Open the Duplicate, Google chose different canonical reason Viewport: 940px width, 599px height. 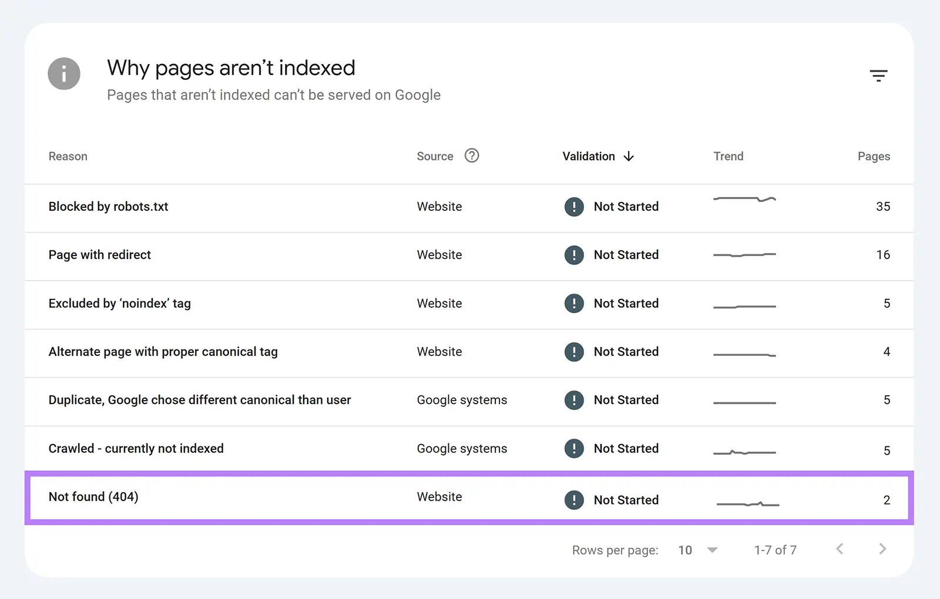click(x=200, y=400)
